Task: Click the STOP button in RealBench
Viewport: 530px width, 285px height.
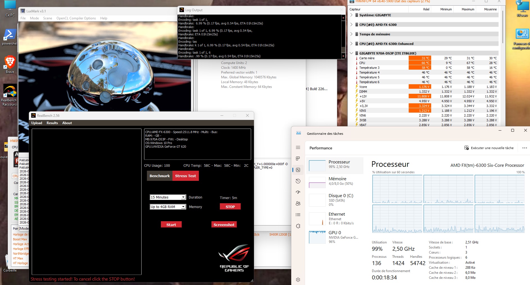Action: pyautogui.click(x=230, y=206)
